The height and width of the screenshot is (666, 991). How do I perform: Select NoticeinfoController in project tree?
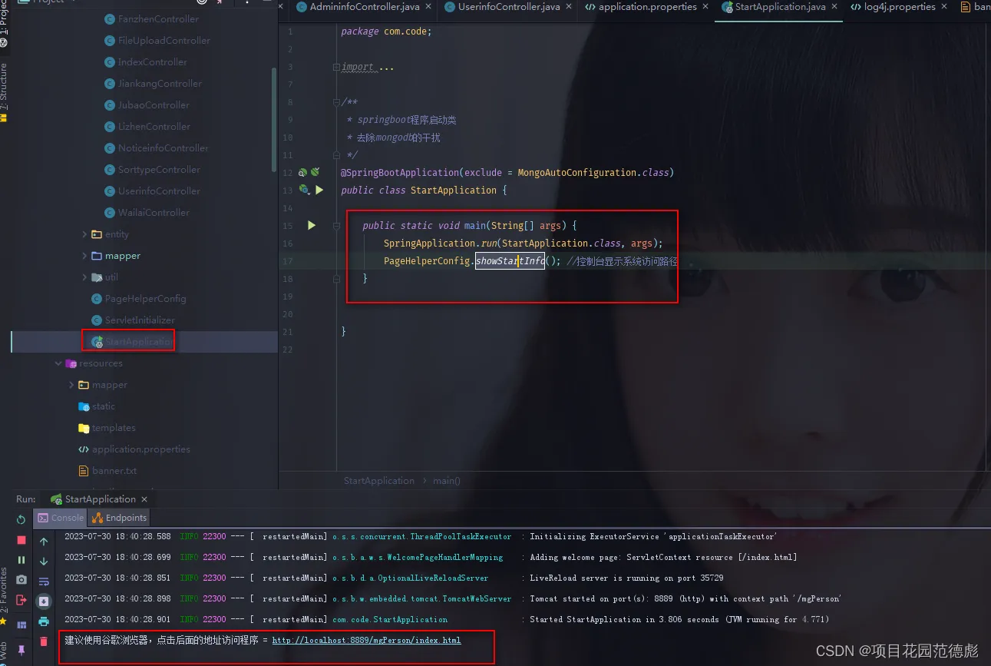[x=157, y=148]
